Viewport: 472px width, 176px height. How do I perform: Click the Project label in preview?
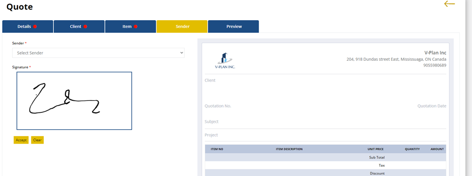point(212,135)
